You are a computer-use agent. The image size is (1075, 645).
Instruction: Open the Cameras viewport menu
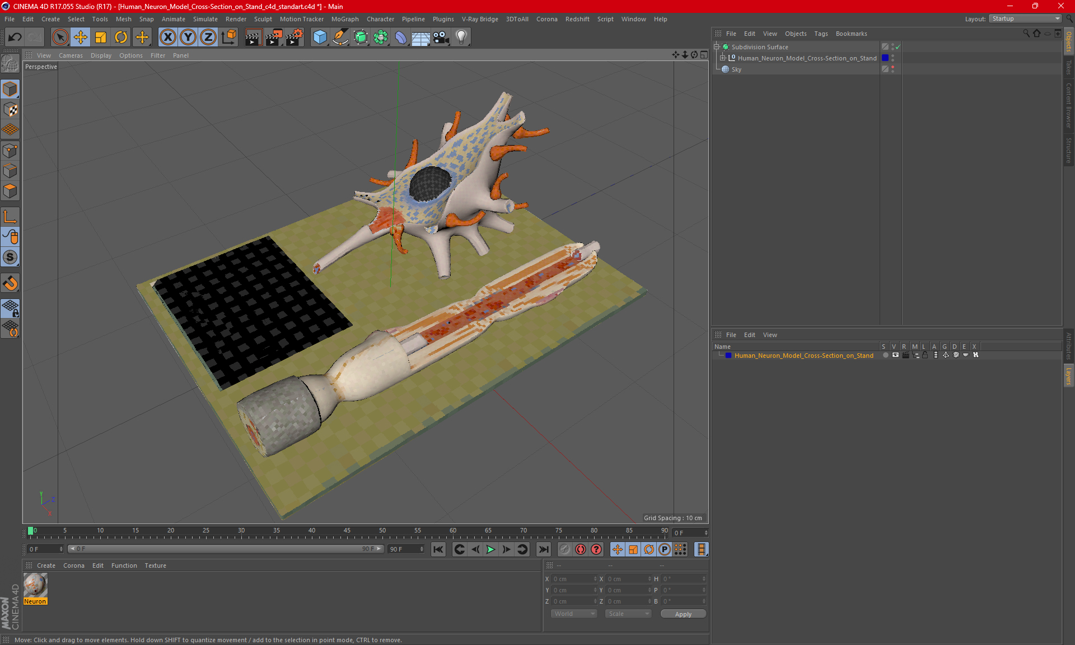tap(71, 55)
